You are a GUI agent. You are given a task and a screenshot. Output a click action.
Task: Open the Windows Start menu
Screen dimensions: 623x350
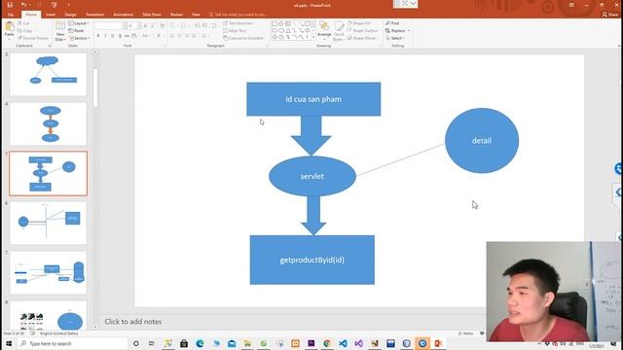pos(9,343)
